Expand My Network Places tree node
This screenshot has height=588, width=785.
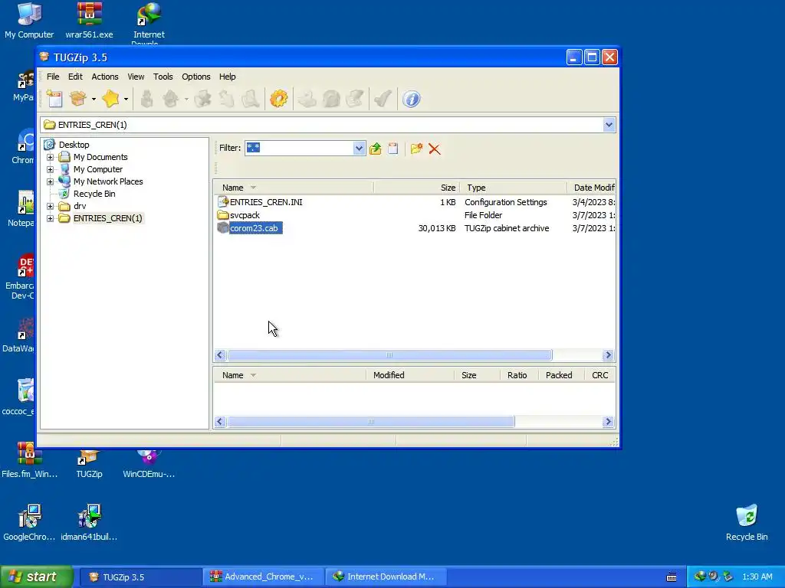click(50, 181)
